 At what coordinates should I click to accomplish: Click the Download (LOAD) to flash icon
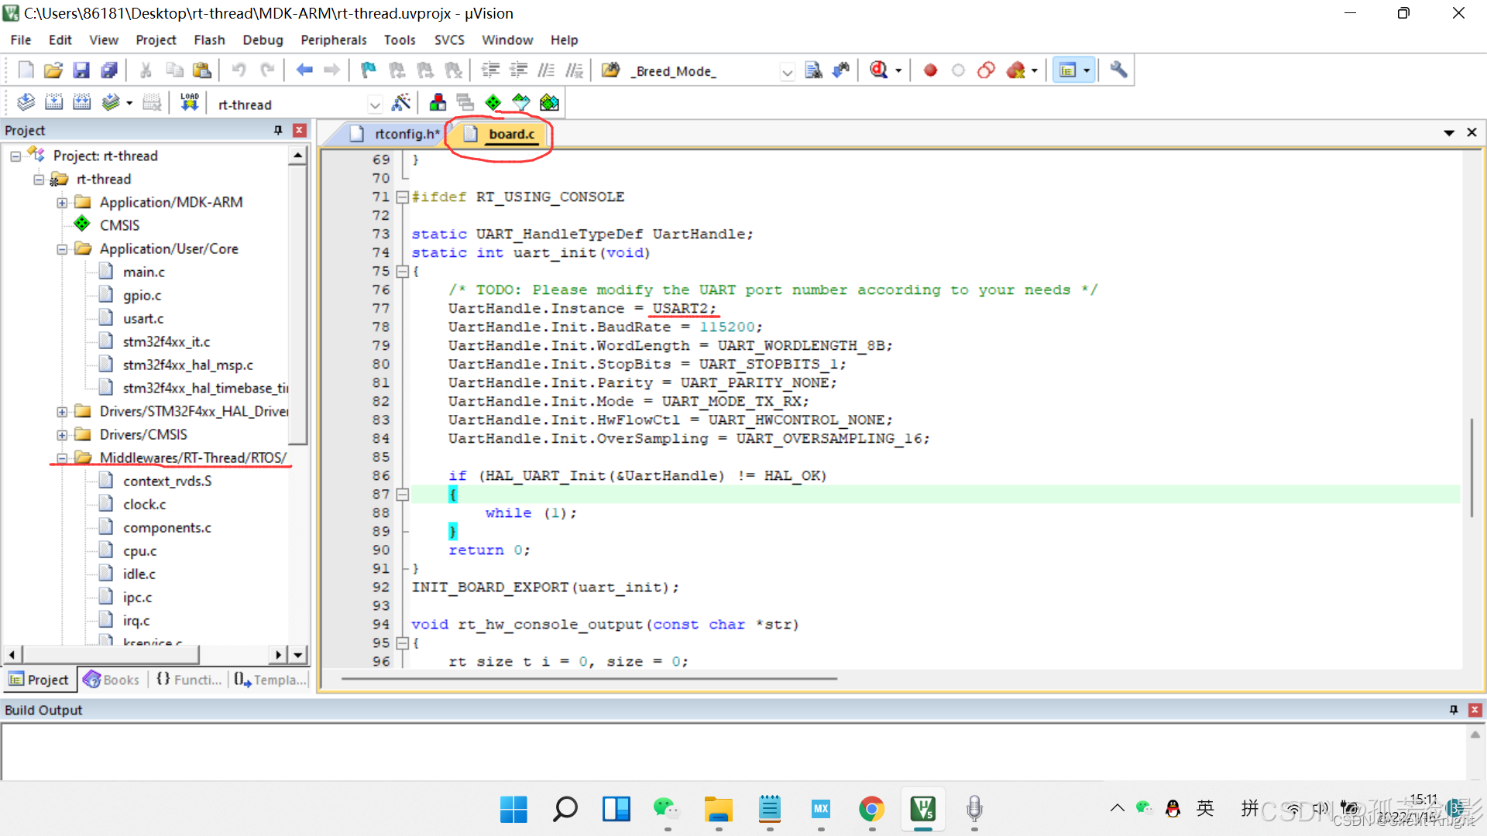(x=189, y=103)
